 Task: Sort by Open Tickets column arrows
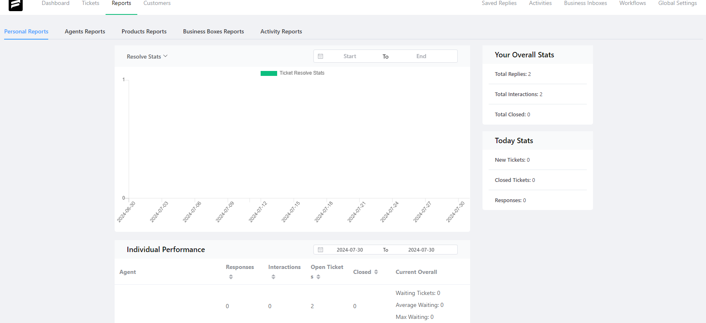click(x=318, y=277)
